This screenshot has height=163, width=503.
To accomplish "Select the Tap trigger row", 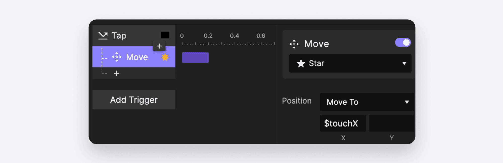I will point(134,35).
